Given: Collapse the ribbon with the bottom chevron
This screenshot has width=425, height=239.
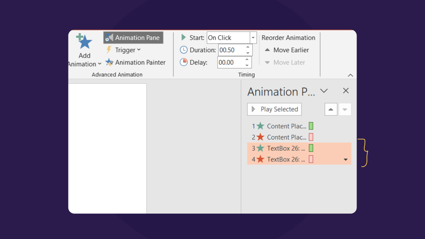Looking at the screenshot, I should coord(351,75).
